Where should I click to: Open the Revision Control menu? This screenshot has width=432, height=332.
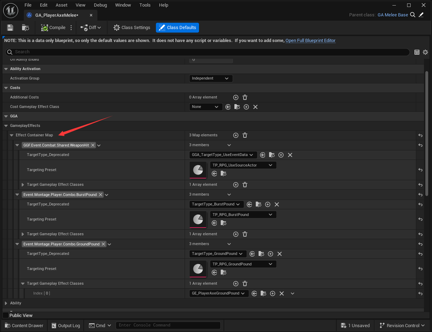click(x=402, y=326)
